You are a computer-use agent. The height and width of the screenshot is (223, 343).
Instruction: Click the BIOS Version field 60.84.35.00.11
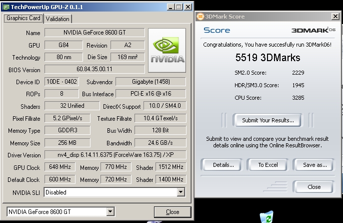(94, 69)
